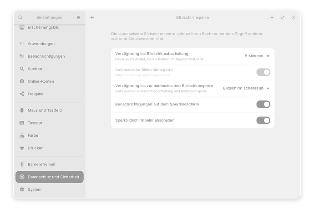The width and height of the screenshot is (314, 214).
Task: Click the Barrierefreiheit accessibility icon
Action: pos(22,164)
